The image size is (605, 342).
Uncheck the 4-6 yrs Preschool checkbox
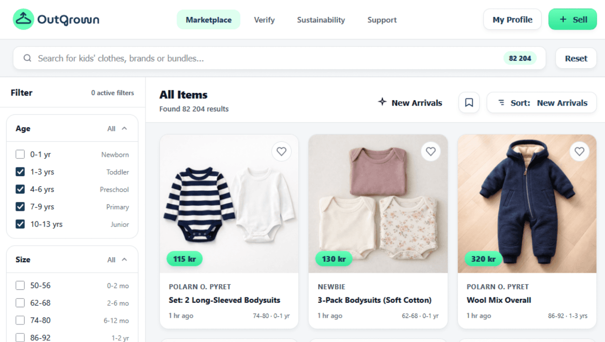click(x=20, y=189)
